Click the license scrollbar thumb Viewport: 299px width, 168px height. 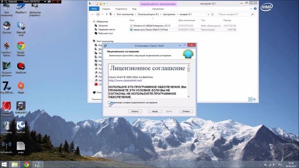189,70
